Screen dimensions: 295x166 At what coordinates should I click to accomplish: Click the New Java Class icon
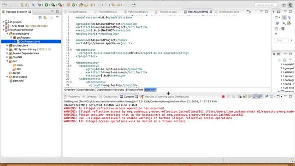pos(74,5)
